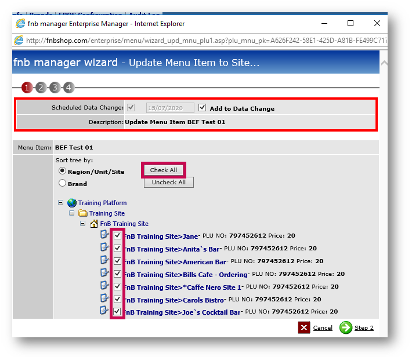This screenshot has width=412, height=357.
Task: Click the Step 2 link
Action: pos(364,327)
